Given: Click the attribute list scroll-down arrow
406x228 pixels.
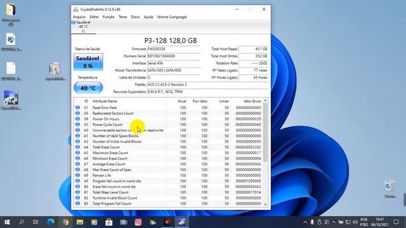Looking at the screenshot, I should click(x=265, y=204).
